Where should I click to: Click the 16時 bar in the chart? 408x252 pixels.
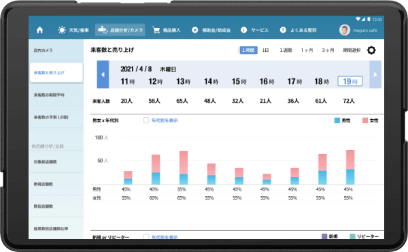(x=267, y=179)
